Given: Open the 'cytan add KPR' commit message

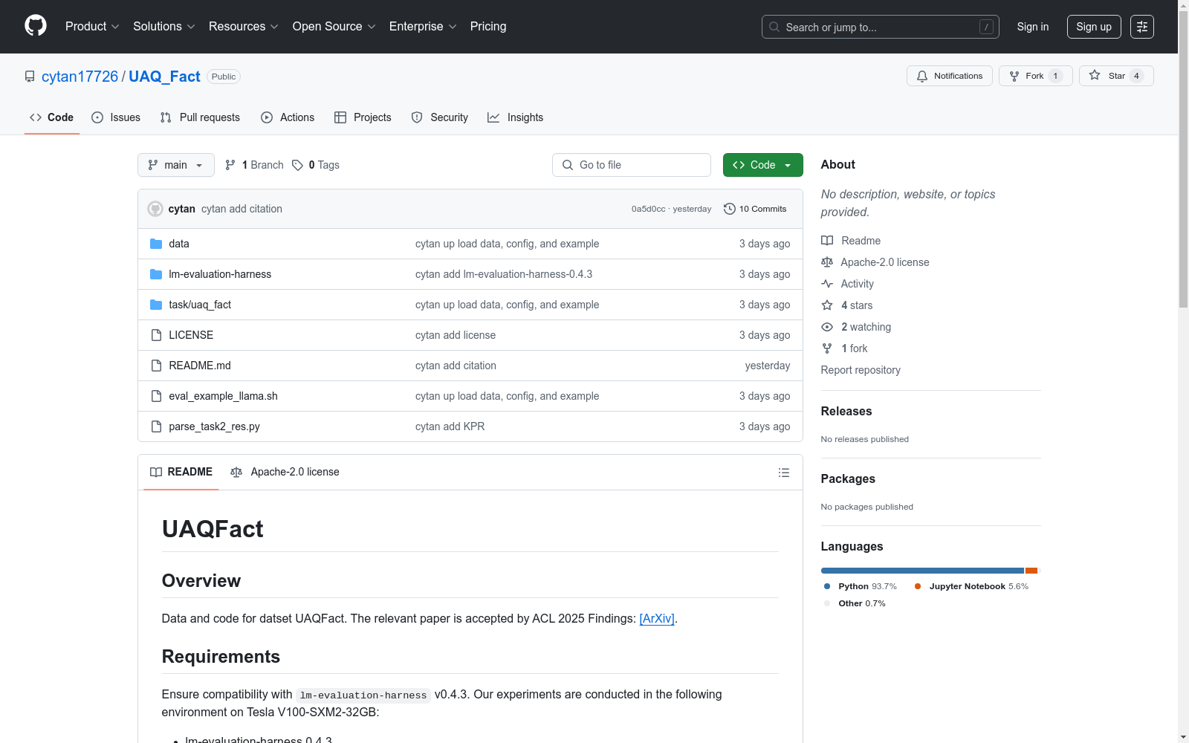Looking at the screenshot, I should pyautogui.click(x=450, y=426).
